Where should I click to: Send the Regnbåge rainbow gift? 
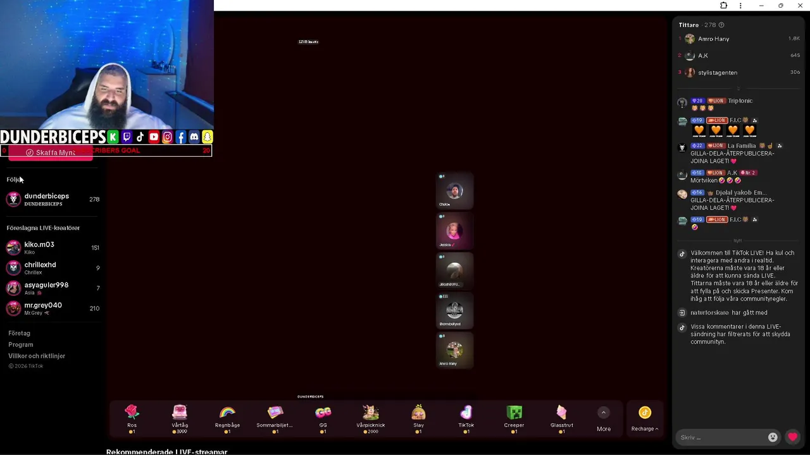(227, 418)
